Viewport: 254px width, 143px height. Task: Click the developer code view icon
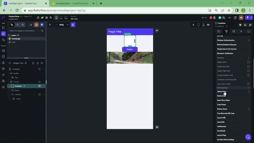[x=229, y=17]
